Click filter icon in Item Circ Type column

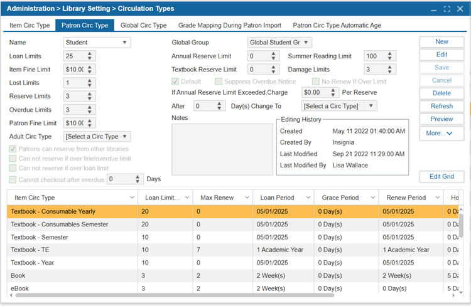[x=132, y=198]
